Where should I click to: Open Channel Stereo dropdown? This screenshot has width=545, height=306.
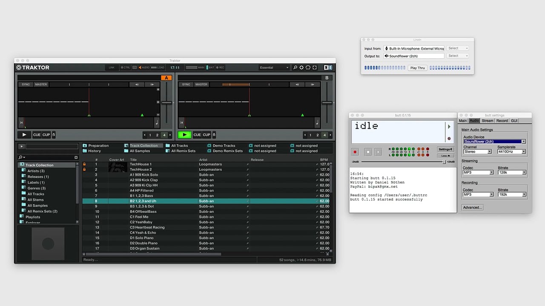point(478,152)
